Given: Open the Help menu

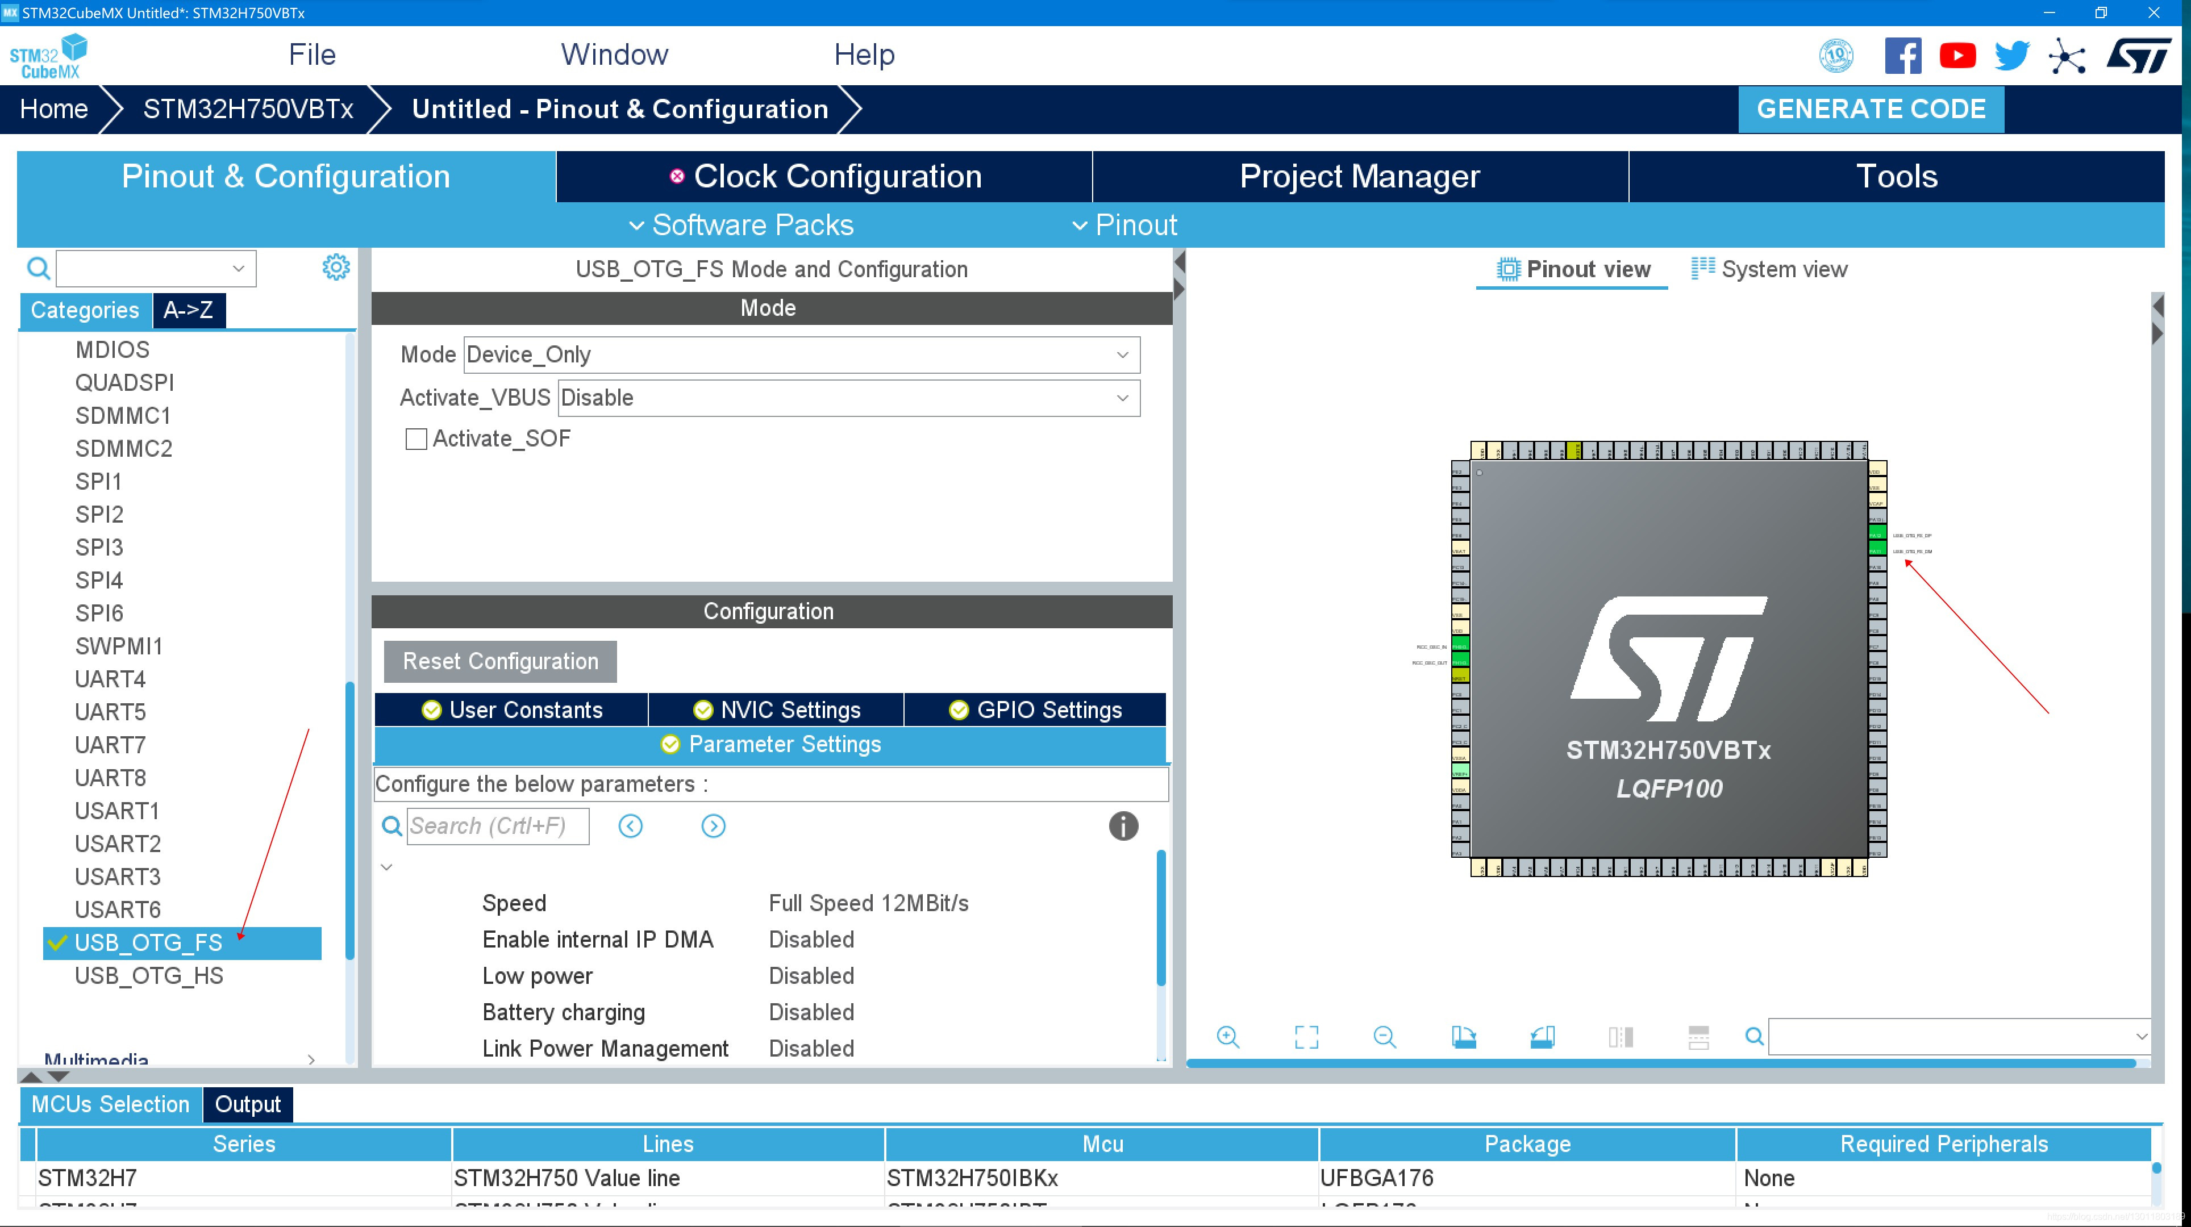Looking at the screenshot, I should [x=863, y=55].
